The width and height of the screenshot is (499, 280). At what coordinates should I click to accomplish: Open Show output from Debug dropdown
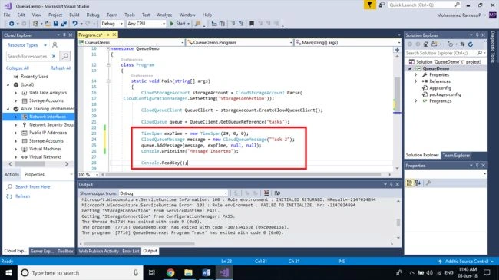(173, 193)
